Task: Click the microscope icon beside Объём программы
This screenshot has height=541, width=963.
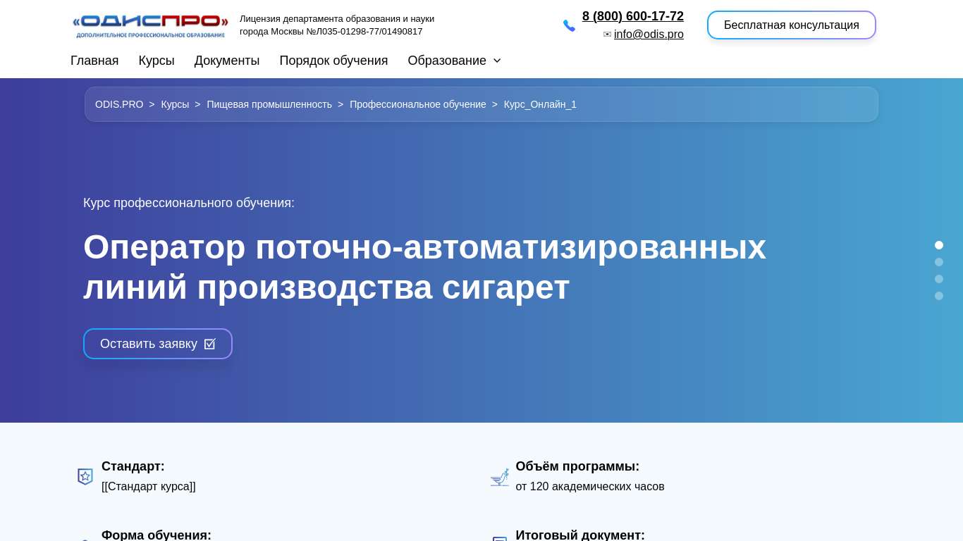Action: click(500, 478)
